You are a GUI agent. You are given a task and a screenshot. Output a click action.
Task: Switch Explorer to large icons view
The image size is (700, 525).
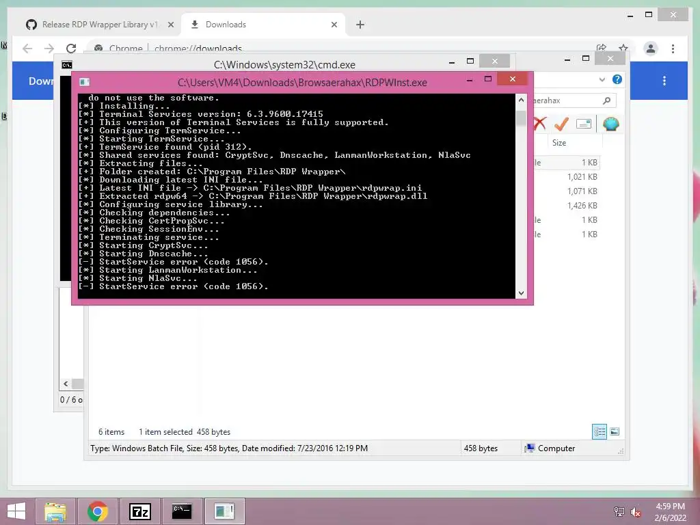(x=615, y=431)
